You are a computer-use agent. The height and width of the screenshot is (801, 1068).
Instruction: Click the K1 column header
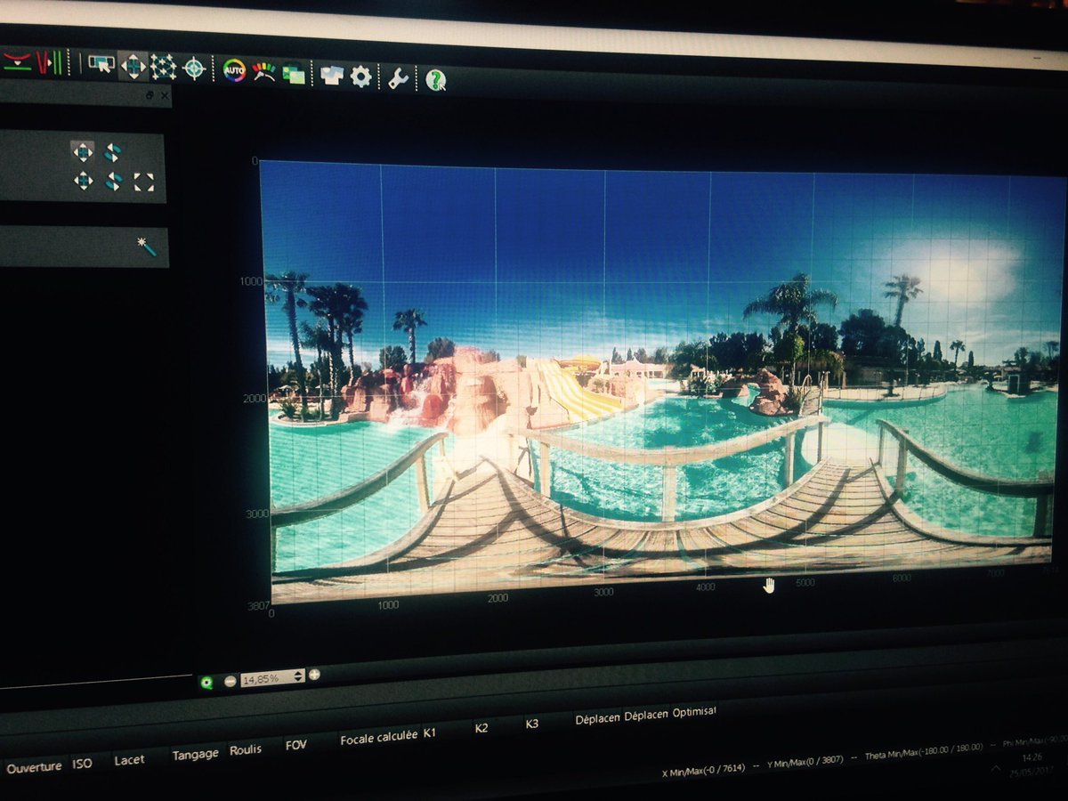430,733
